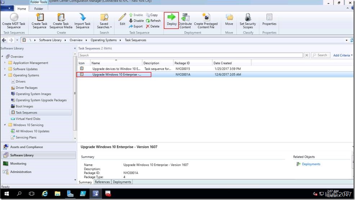This screenshot has height=200, width=355.
Task: Click Create Prestaged Content File icon
Action: coord(206,17)
